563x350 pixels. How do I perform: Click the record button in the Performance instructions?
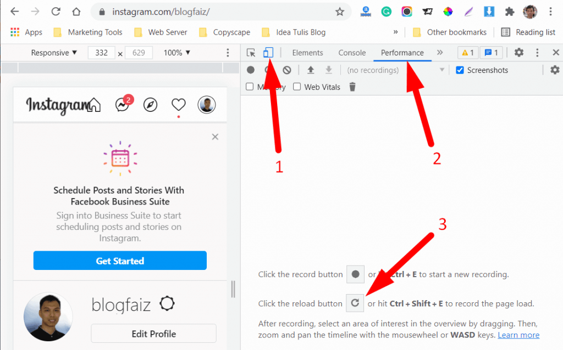[x=356, y=274]
